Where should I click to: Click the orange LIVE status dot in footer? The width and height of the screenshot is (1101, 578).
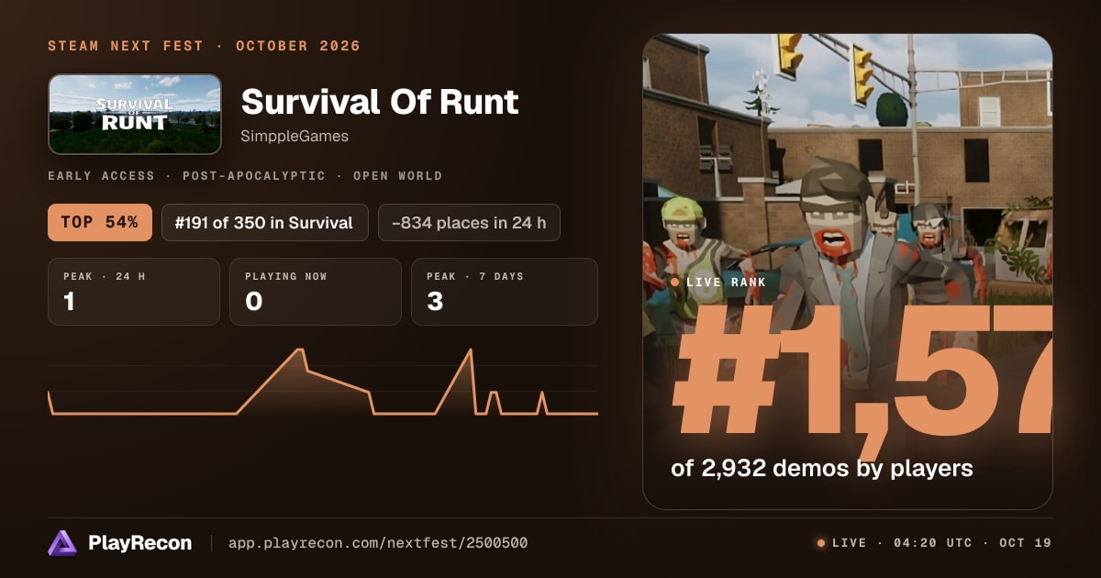click(x=821, y=543)
